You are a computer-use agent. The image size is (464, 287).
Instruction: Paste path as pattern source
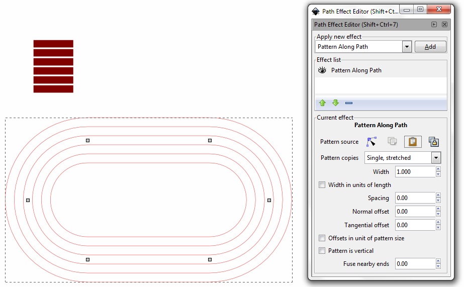[413, 142]
